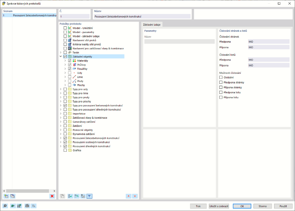Click the Název input field at top
This screenshot has height=211, width=295.
pos(142,17)
